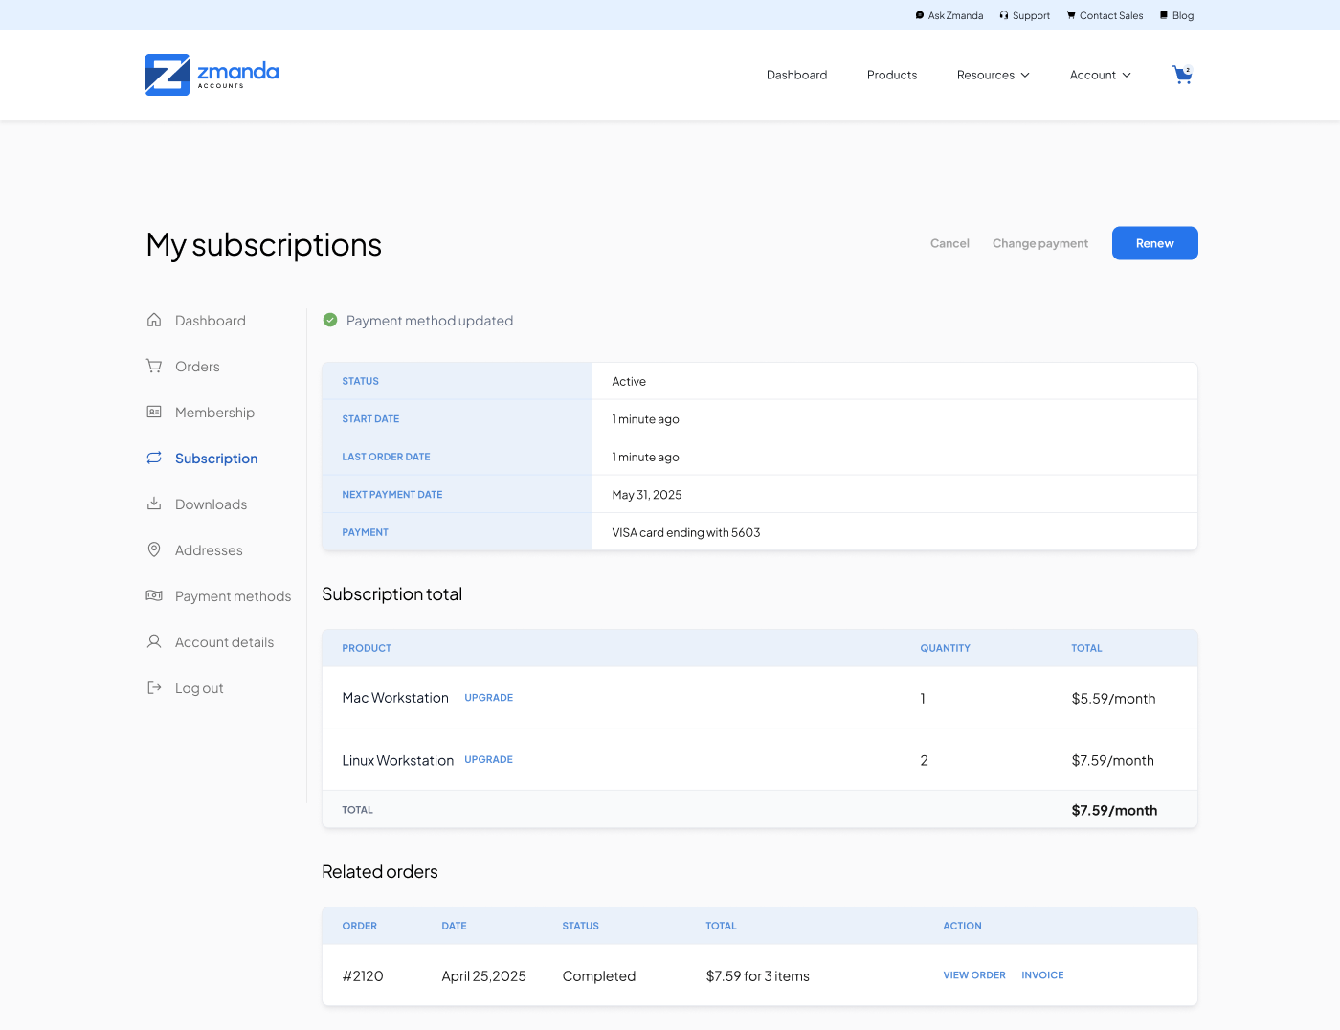This screenshot has width=1340, height=1030.
Task: Click the Blog book icon
Action: tap(1164, 15)
